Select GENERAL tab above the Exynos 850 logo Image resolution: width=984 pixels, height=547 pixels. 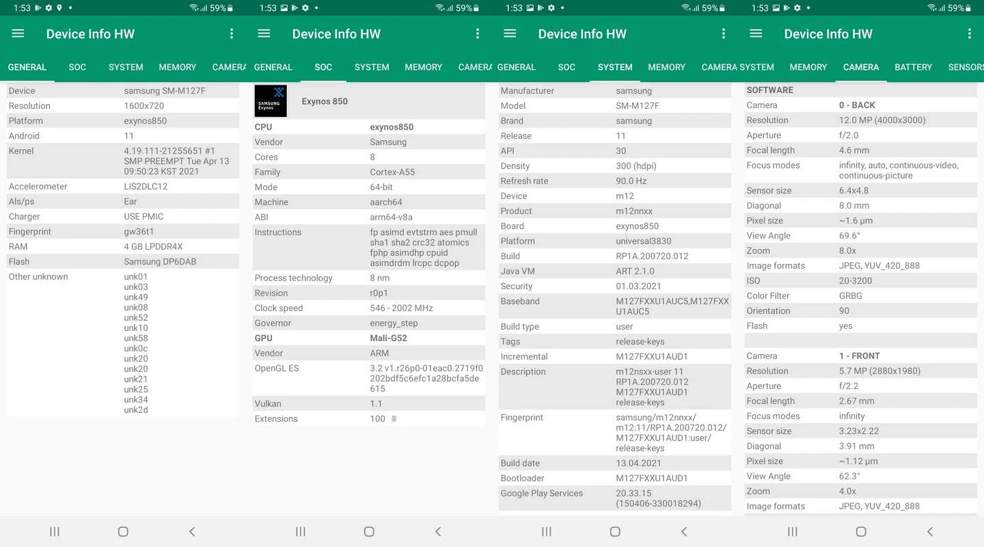[273, 67]
